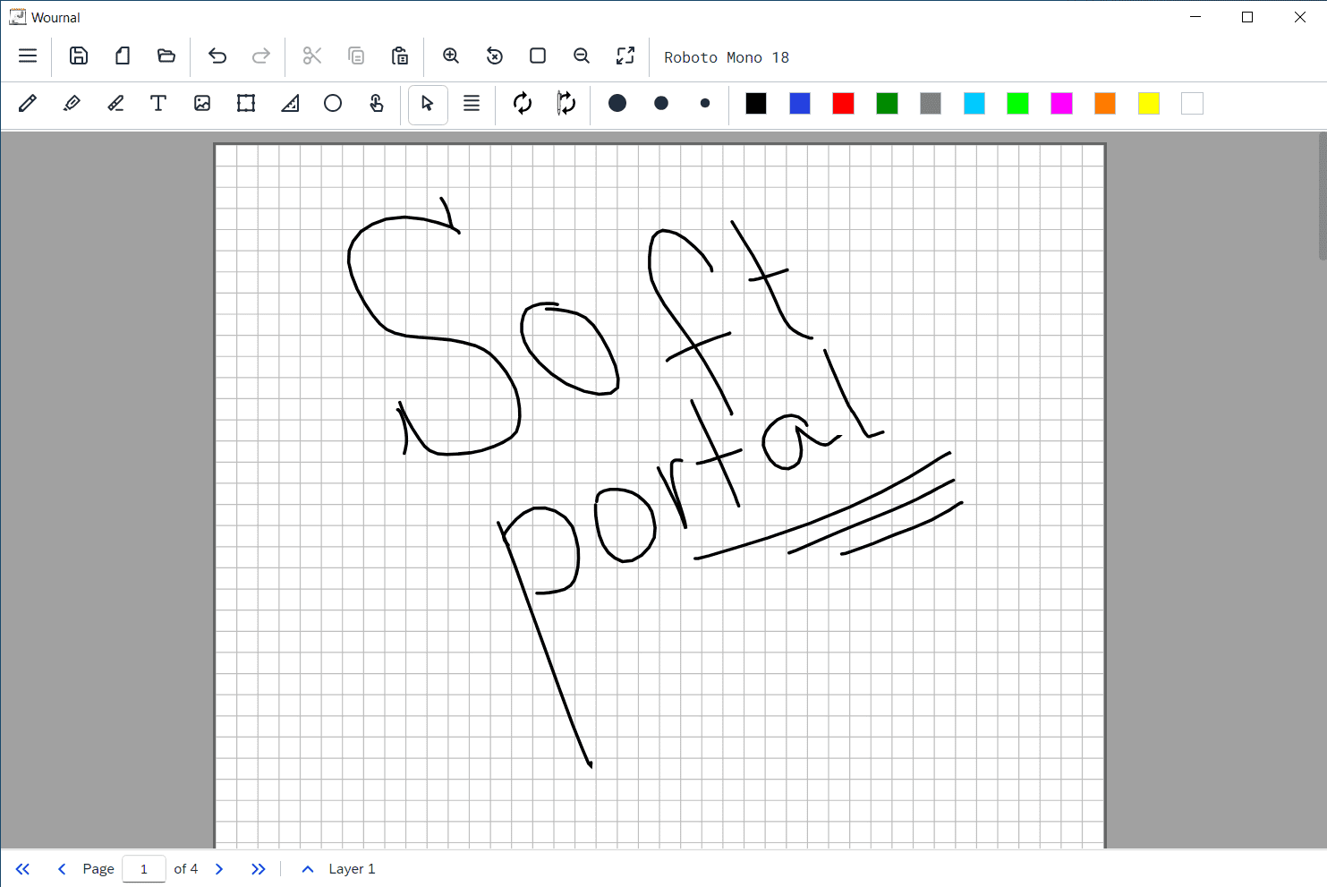The width and height of the screenshot is (1327, 887).
Task: Zoom out with magnifier minus
Action: click(582, 56)
